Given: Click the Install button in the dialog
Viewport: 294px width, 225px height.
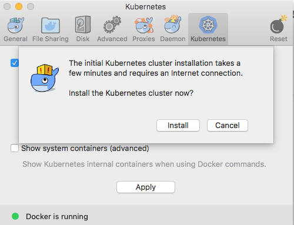Looking at the screenshot, I should 178,126.
